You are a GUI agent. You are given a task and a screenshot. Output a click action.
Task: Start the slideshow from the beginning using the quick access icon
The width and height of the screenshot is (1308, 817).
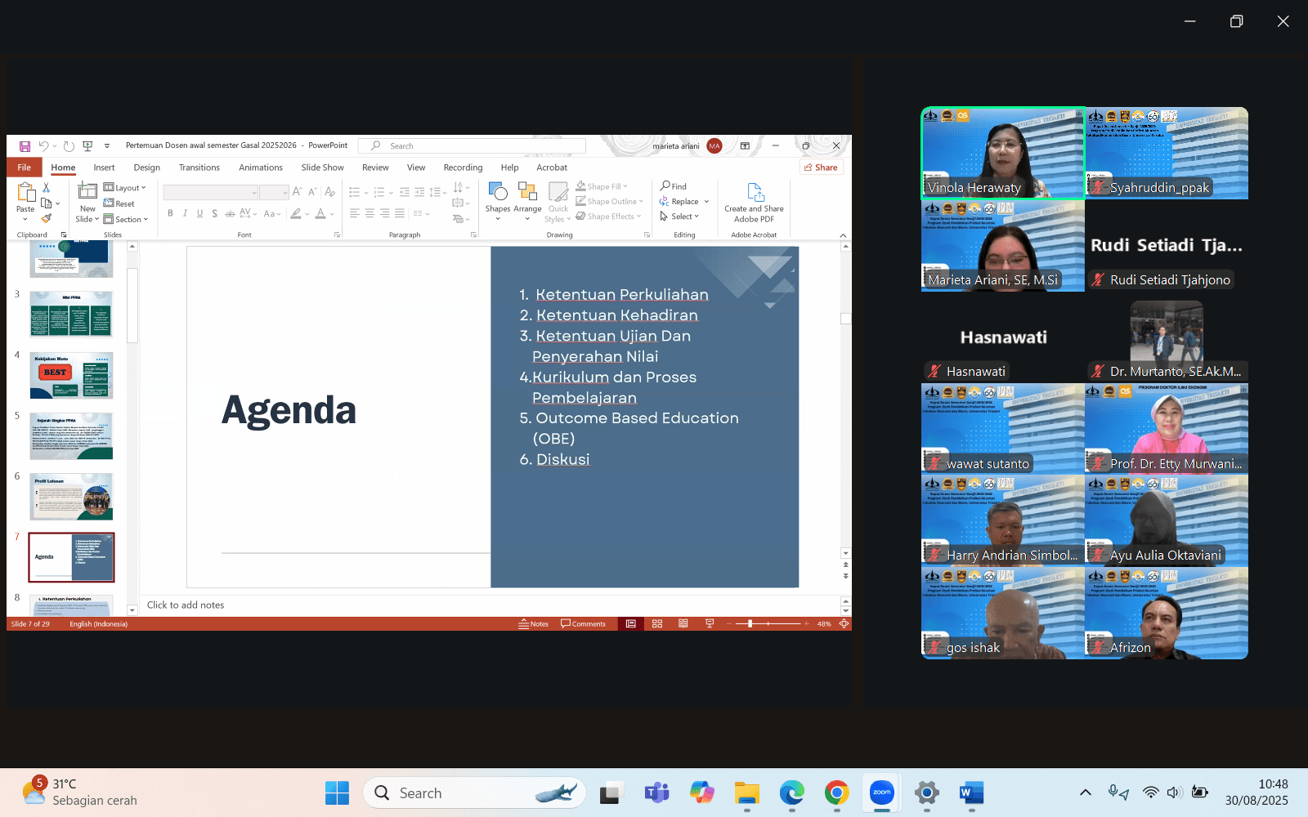tap(87, 146)
